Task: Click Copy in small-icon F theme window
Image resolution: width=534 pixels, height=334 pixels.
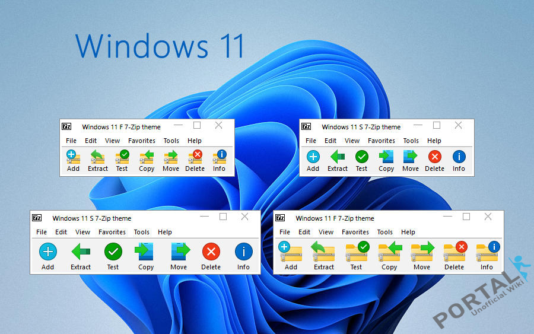Action: click(x=147, y=161)
